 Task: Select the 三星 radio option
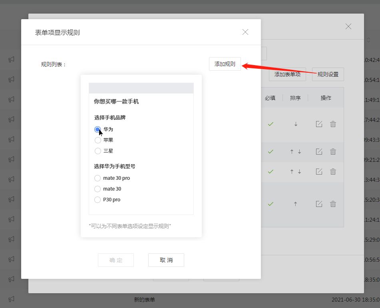pyautogui.click(x=97, y=151)
